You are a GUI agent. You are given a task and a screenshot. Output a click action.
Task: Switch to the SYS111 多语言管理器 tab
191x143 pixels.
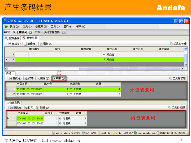48,32
